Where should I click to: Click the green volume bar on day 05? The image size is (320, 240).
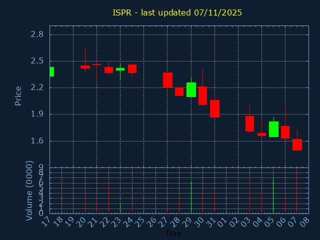tap(273, 195)
